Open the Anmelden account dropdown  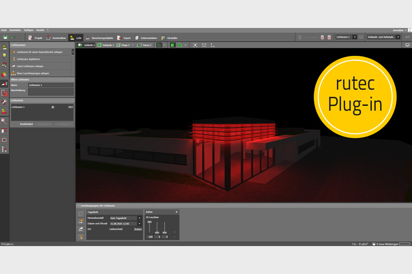pos(400,31)
